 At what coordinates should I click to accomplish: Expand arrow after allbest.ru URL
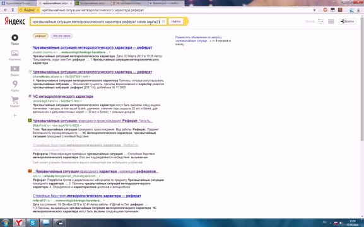coord(90,76)
